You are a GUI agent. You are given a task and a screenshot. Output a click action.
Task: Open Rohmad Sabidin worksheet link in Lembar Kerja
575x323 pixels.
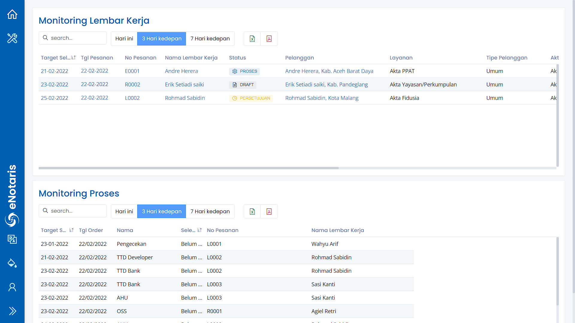coord(185,98)
